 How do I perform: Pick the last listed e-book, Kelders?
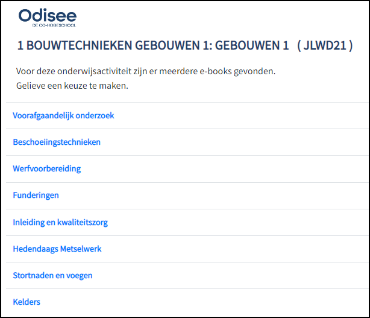point(27,302)
